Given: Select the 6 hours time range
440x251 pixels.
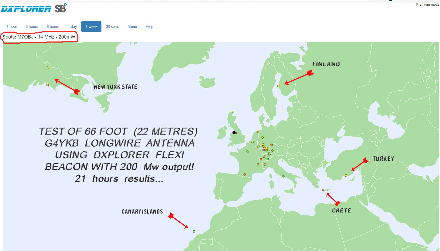Looking at the screenshot, I should click(53, 26).
